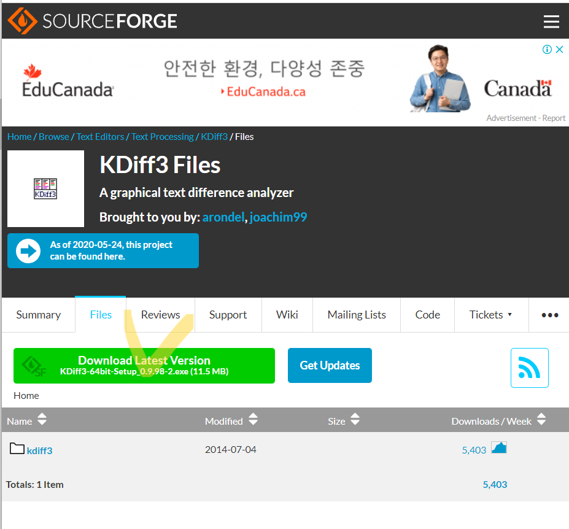This screenshot has height=529, width=569.
Task: Open the kdiff3 folder link
Action: (39, 450)
